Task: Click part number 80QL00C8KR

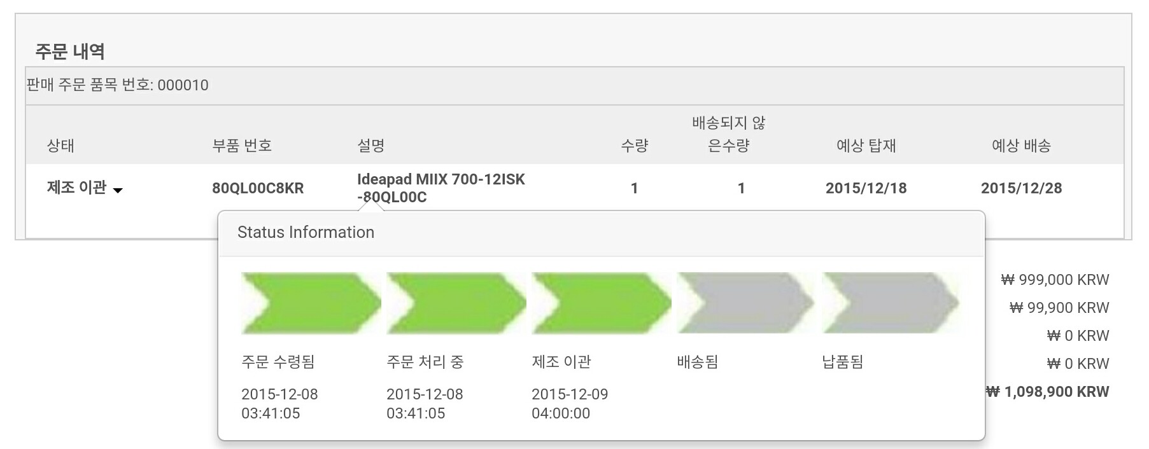Action: [x=258, y=188]
